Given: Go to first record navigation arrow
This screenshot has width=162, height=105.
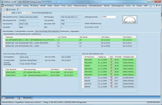Looking at the screenshot, I should coord(3,13).
